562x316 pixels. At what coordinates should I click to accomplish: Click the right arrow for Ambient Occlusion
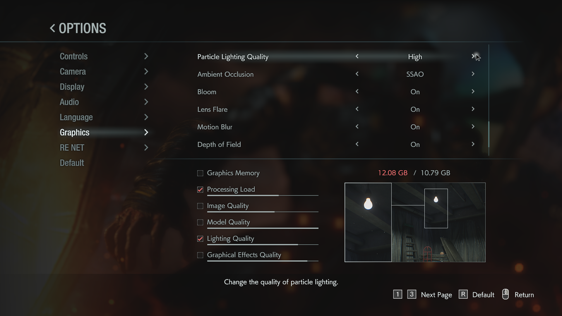click(473, 74)
